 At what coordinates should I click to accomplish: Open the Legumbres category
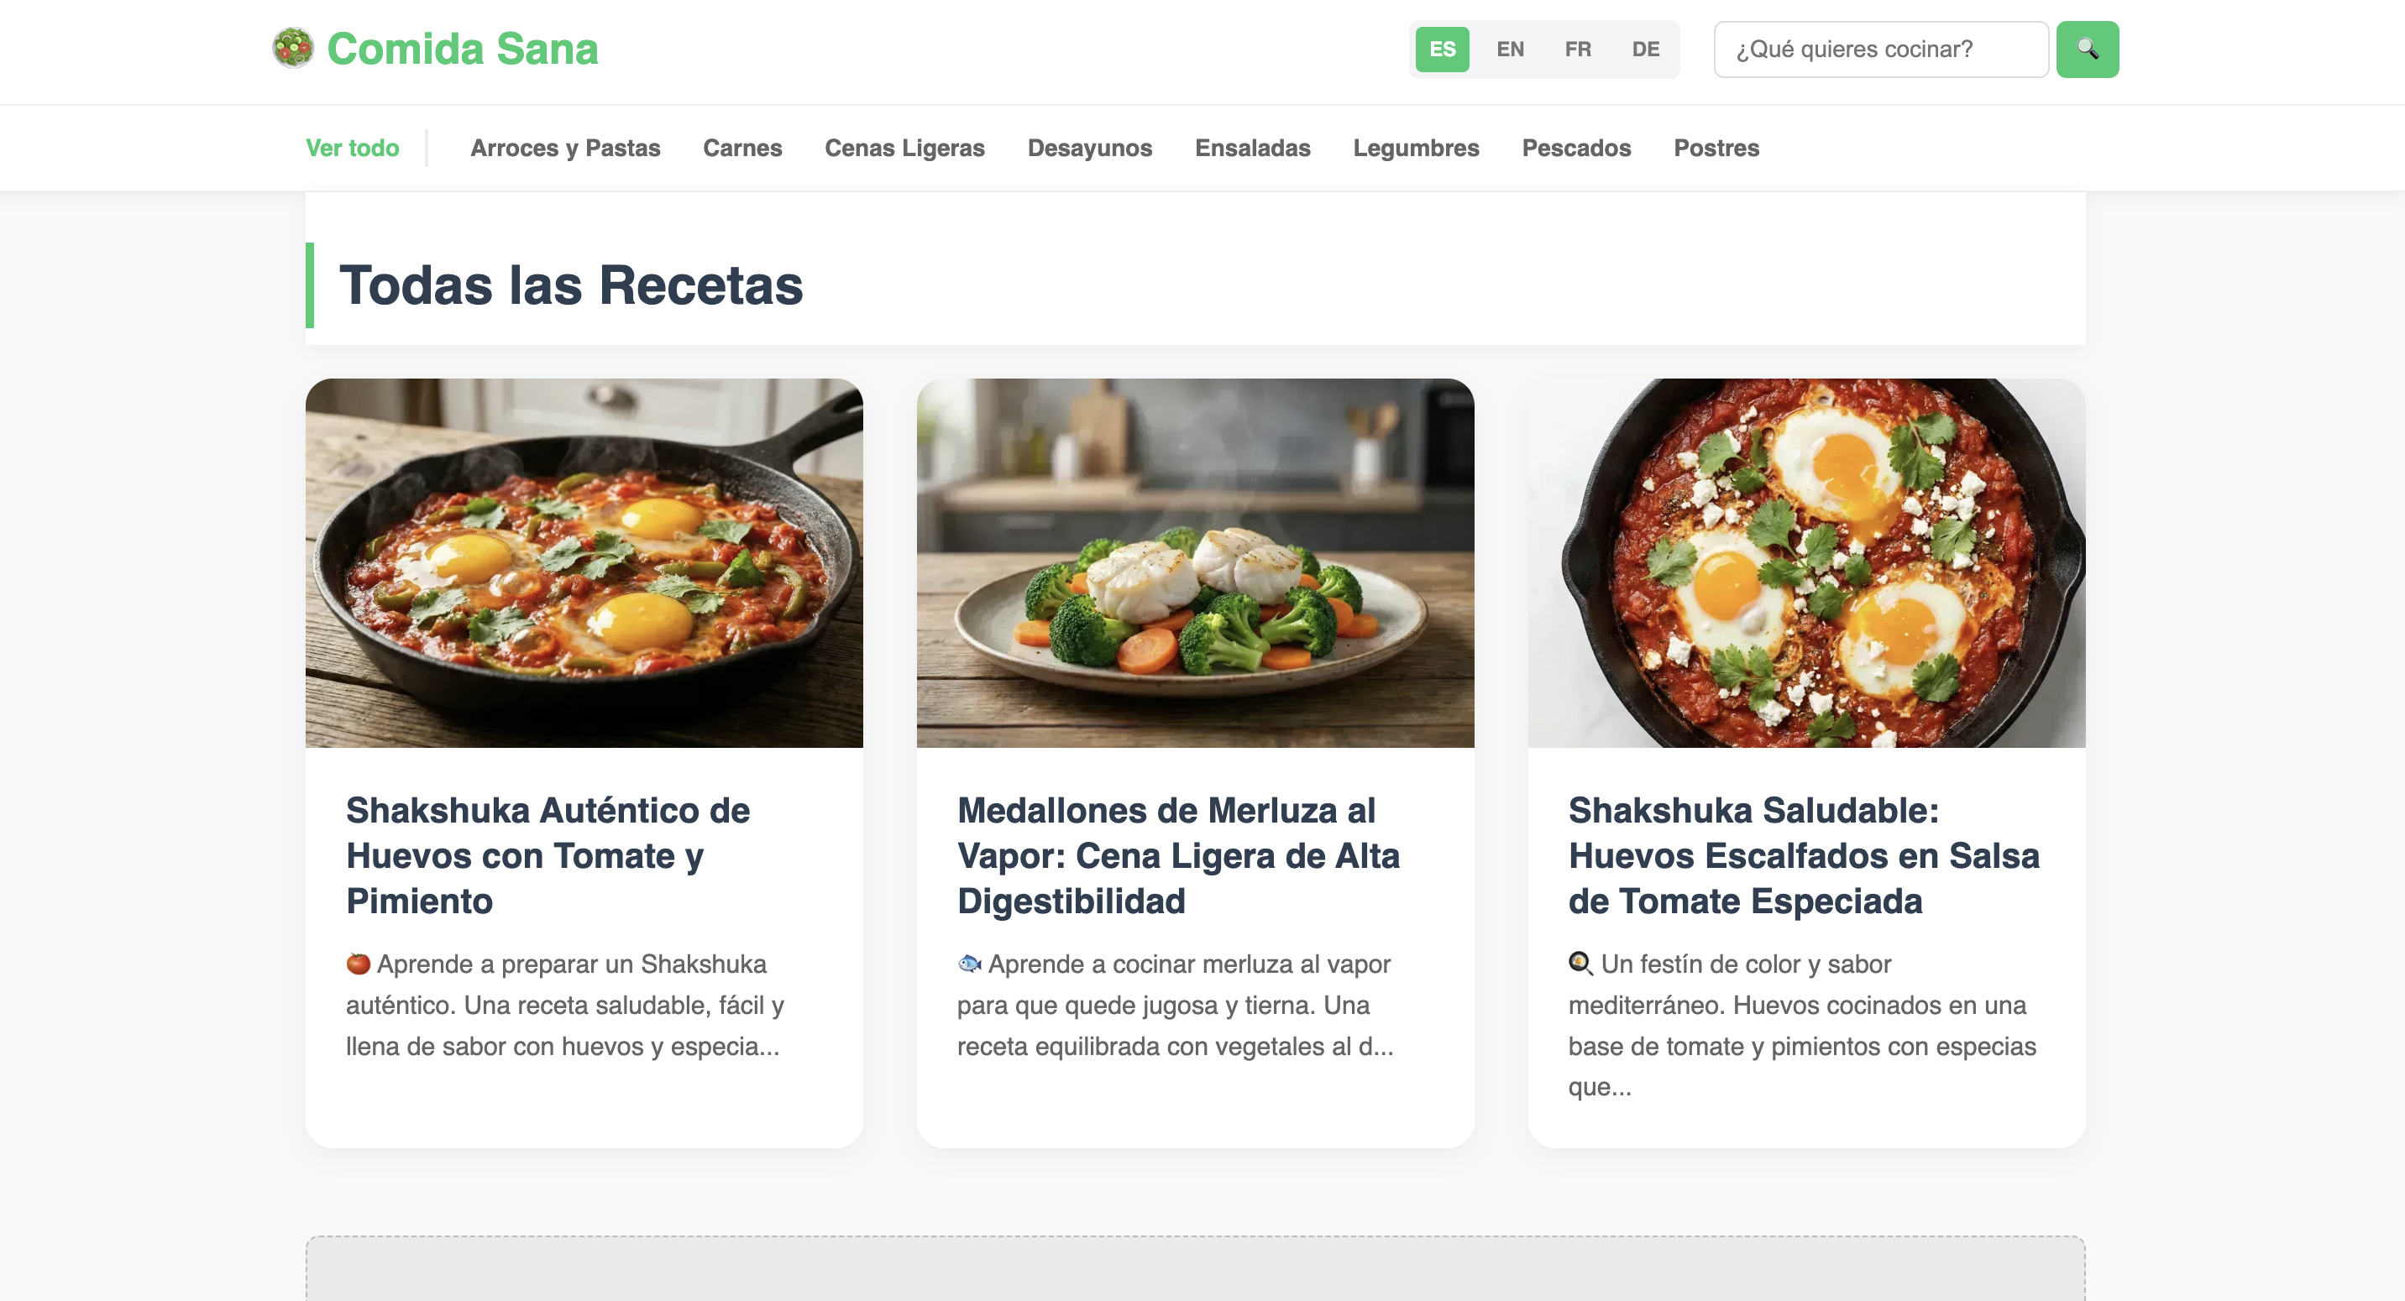[x=1415, y=148]
